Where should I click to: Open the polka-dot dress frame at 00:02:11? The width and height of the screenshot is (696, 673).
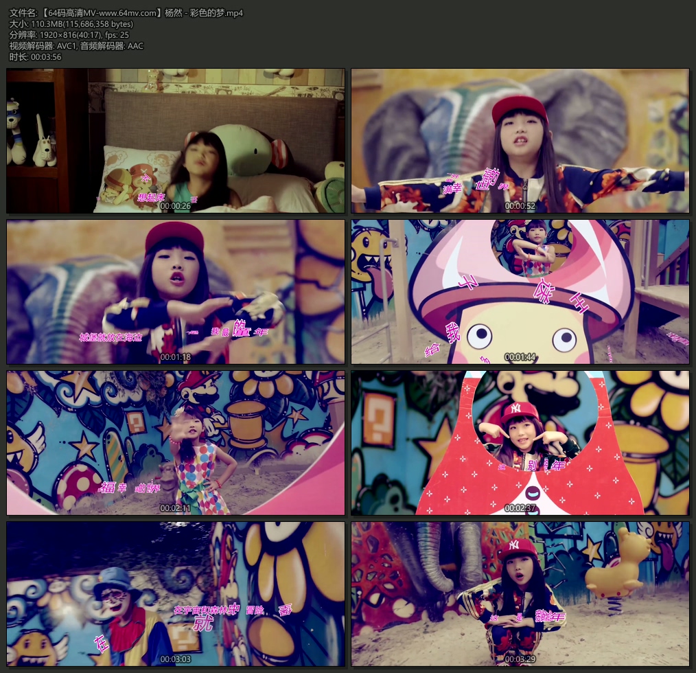(176, 443)
